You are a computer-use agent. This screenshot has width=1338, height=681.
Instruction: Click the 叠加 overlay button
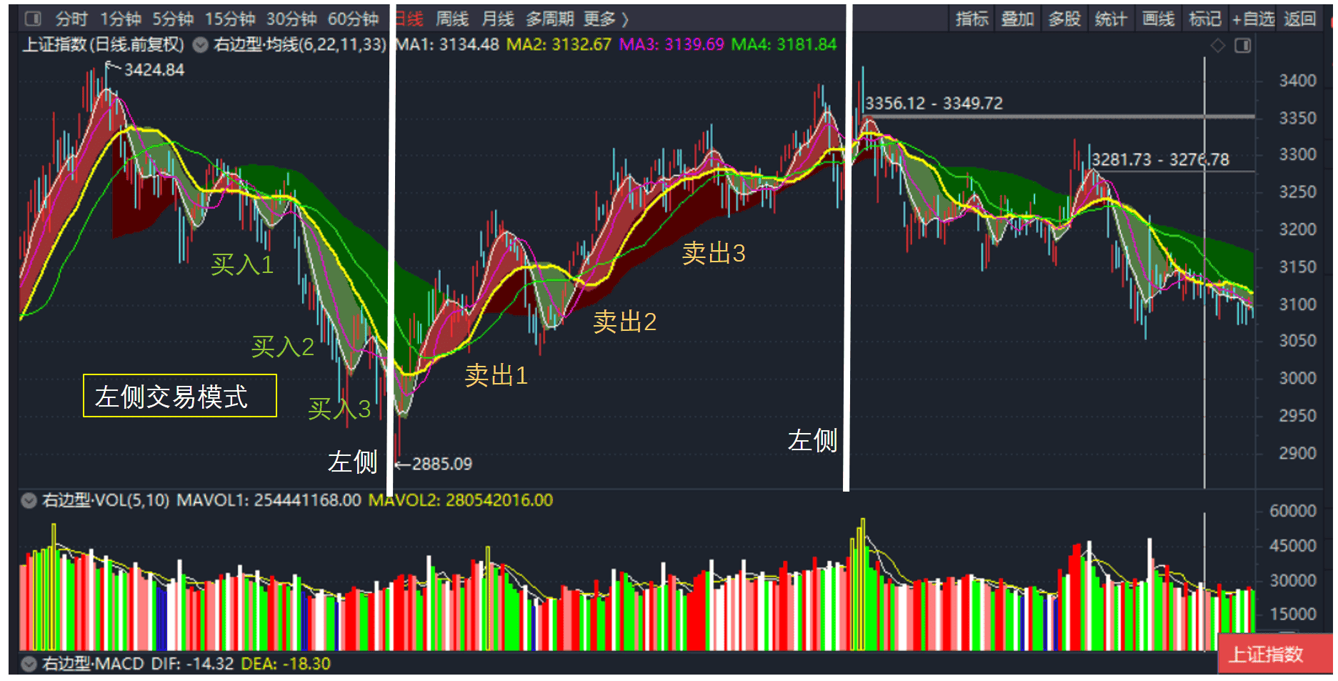point(1017,19)
